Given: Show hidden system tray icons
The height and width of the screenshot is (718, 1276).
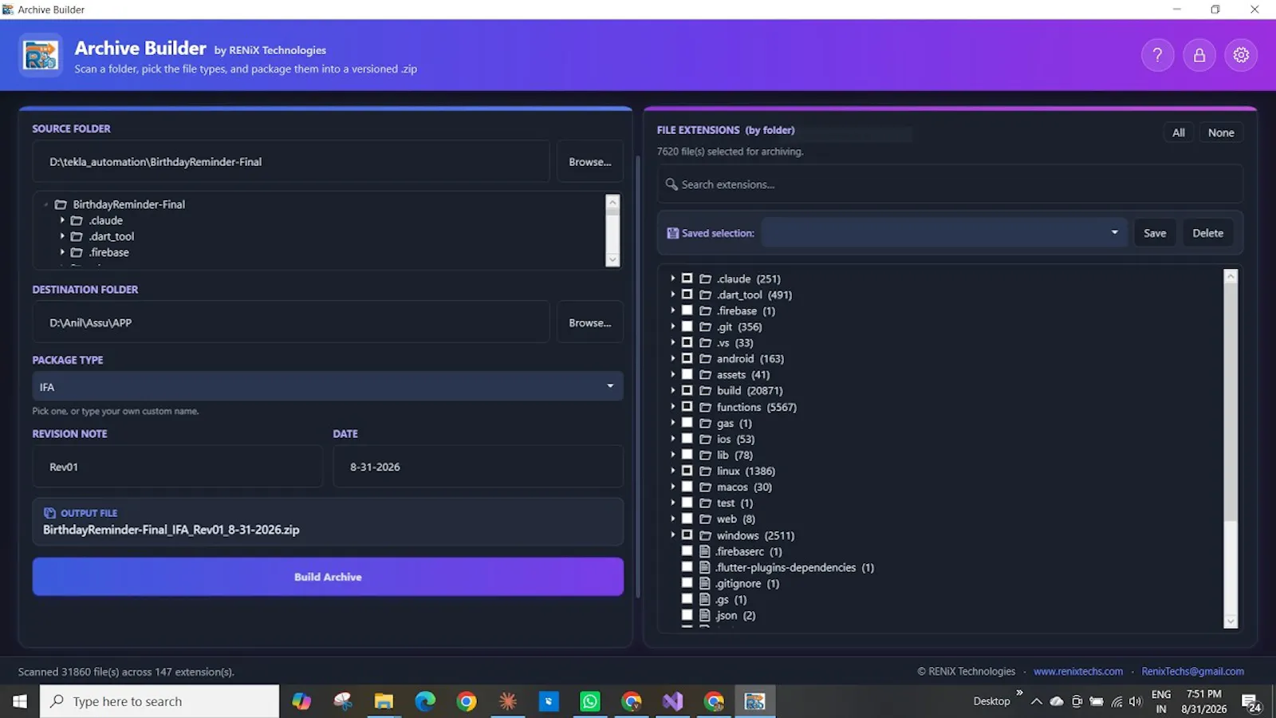Looking at the screenshot, I should 1036,701.
